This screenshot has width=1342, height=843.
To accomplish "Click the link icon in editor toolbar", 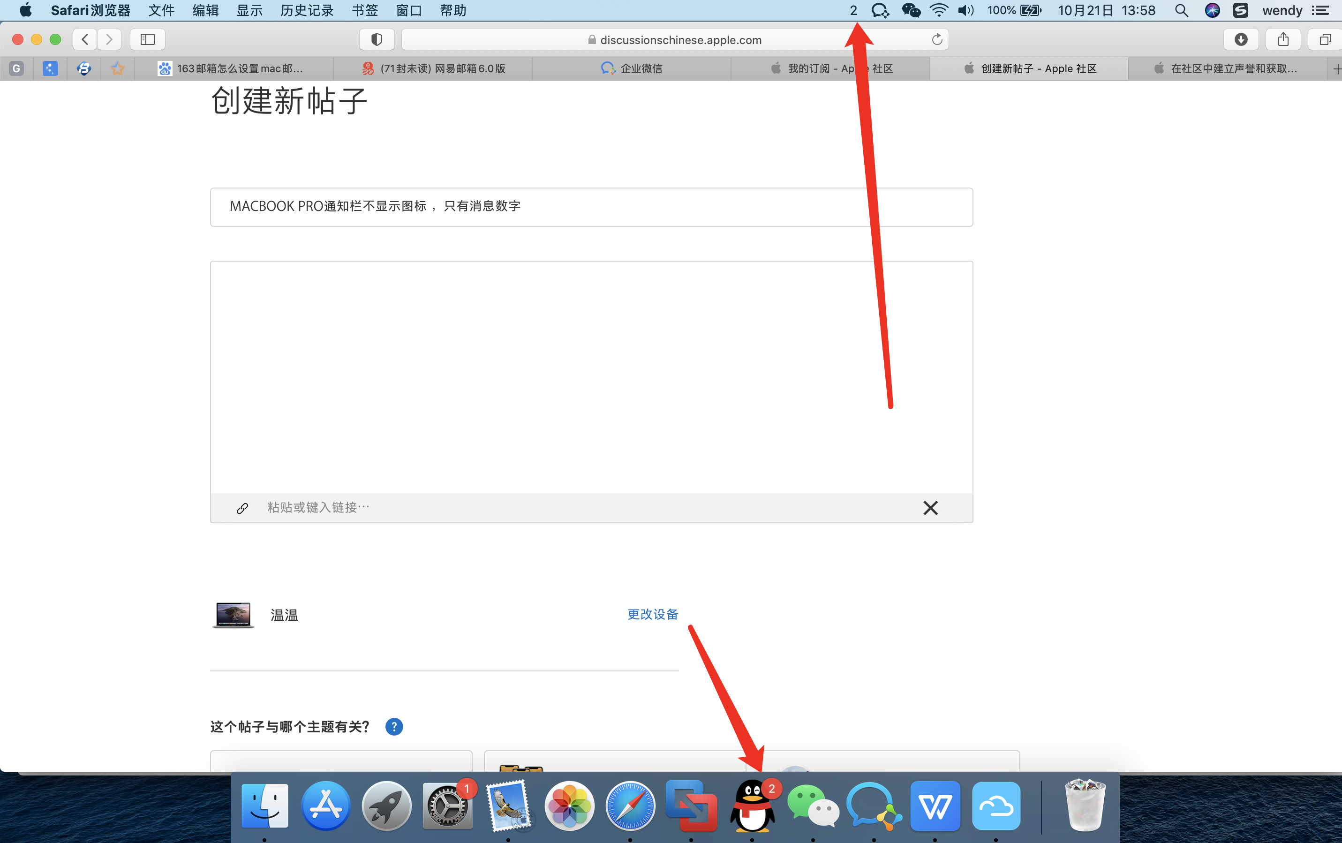I will tap(242, 508).
